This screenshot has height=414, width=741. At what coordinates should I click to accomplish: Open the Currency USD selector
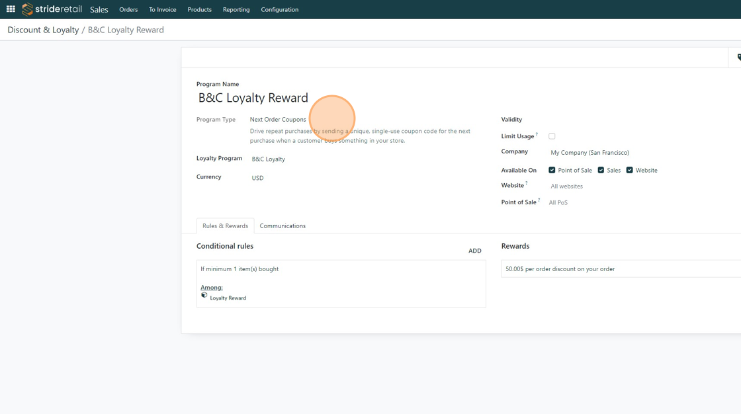(257, 178)
